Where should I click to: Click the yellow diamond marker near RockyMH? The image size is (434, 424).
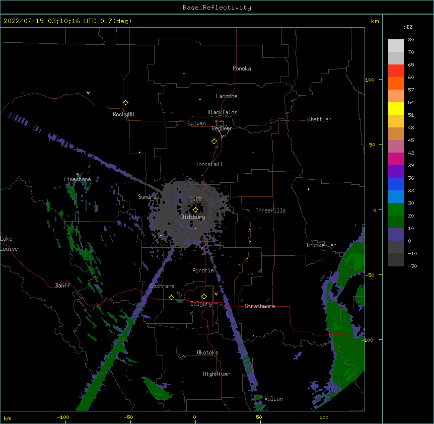point(125,103)
